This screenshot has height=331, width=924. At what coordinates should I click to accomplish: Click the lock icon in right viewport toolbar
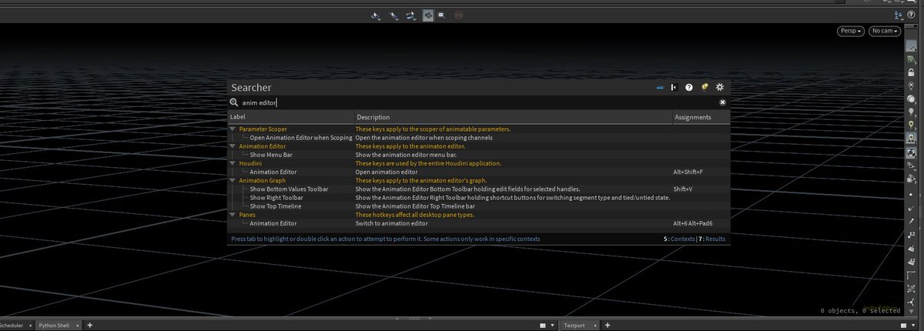pos(912,73)
